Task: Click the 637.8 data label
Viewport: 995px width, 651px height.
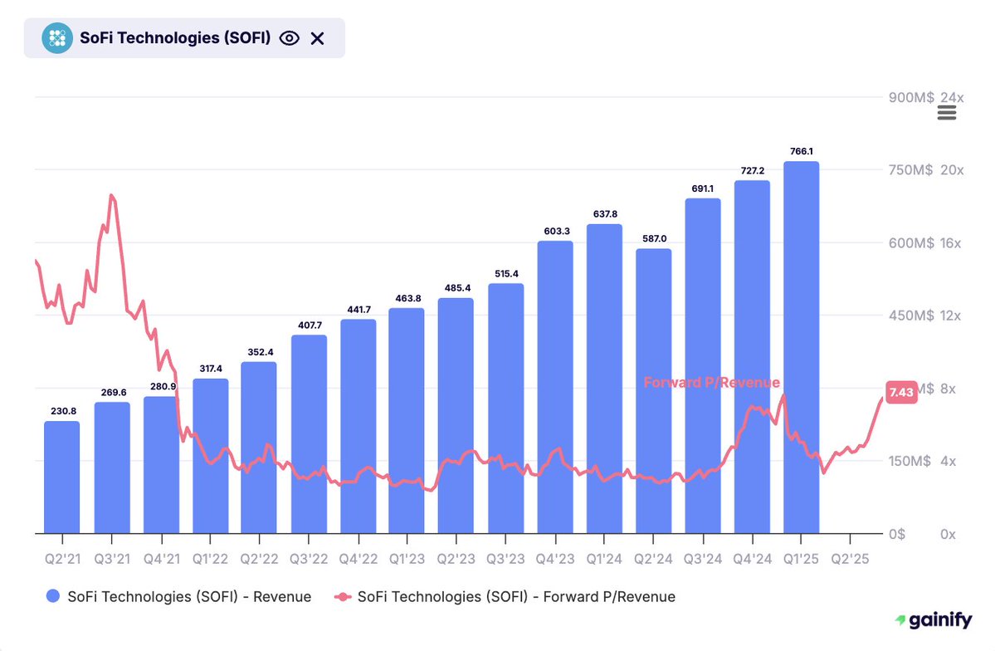Action: click(605, 214)
